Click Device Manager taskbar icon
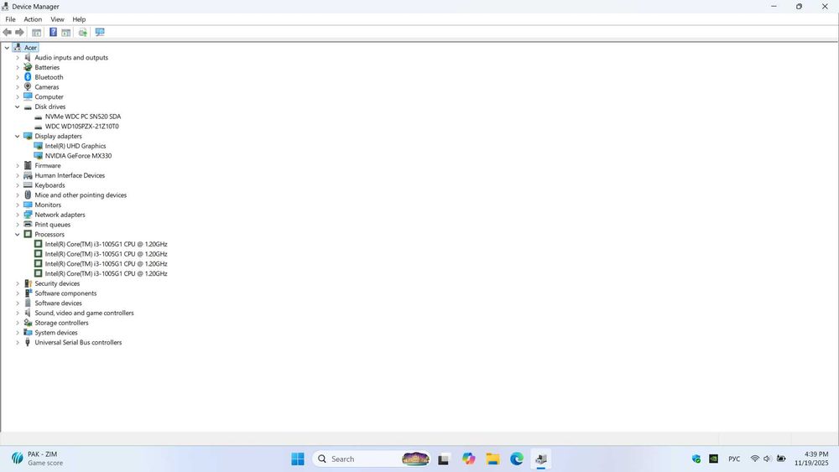Screen dimensions: 839x472 point(540,459)
